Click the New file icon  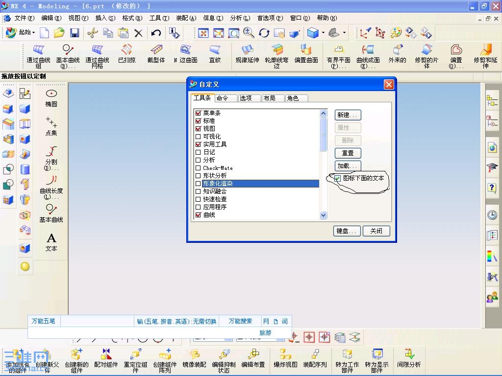[44, 33]
